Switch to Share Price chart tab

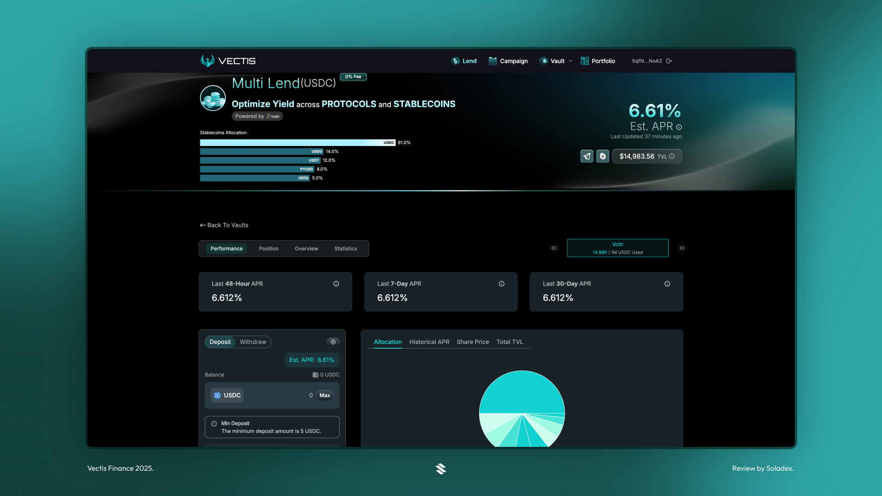click(473, 342)
